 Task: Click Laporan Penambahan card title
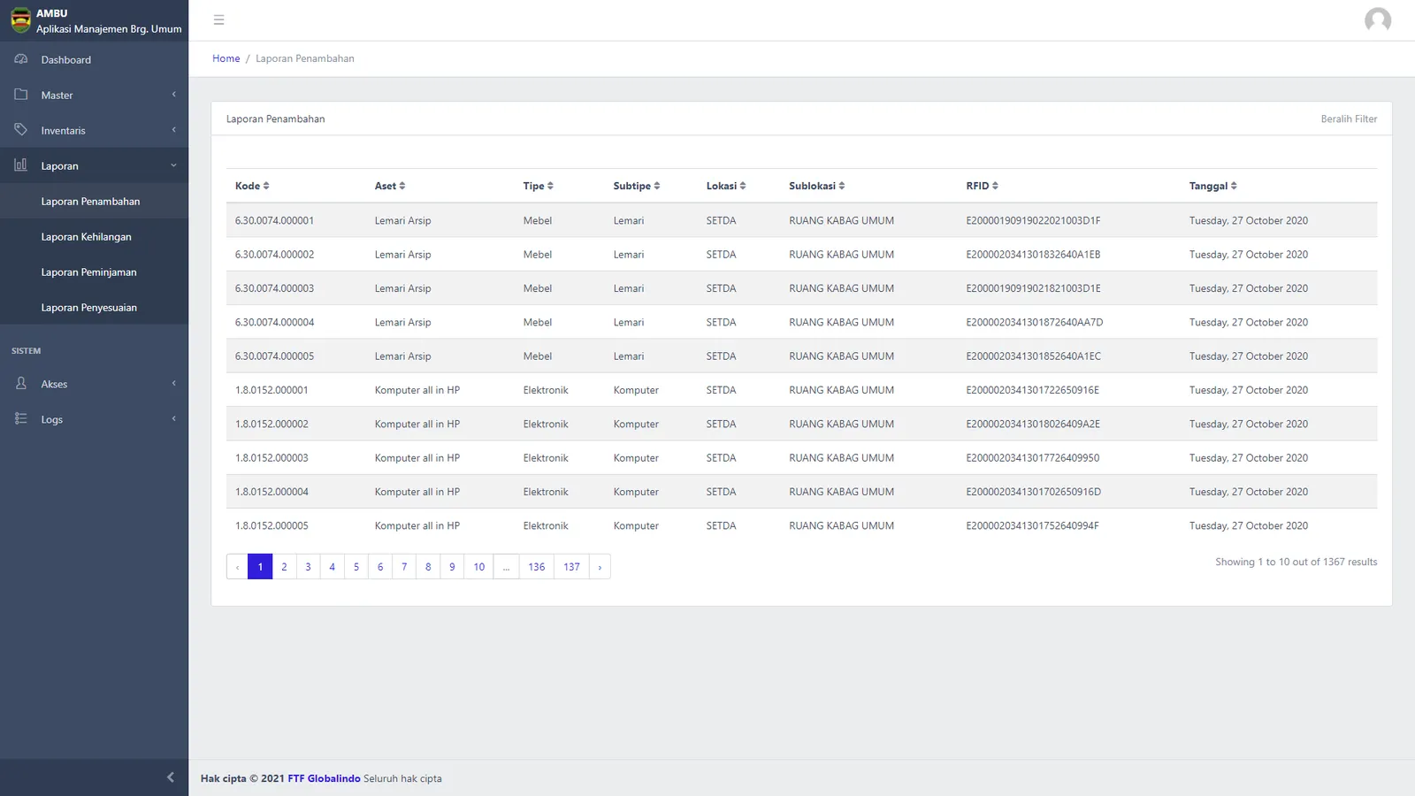click(x=276, y=119)
